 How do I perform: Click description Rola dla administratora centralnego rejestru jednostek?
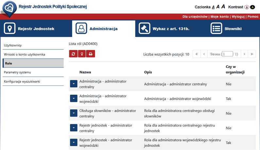tap(180, 128)
